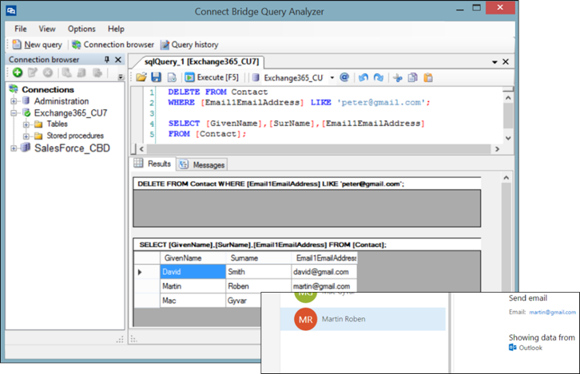This screenshot has width=580, height=374.
Task: Open the File menu
Action: [x=20, y=29]
